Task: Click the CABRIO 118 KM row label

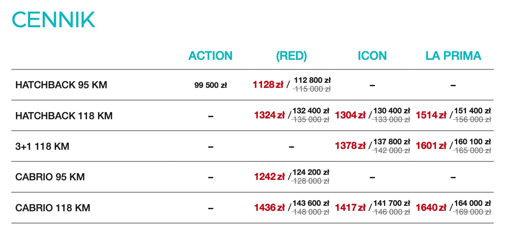Action: [53, 208]
